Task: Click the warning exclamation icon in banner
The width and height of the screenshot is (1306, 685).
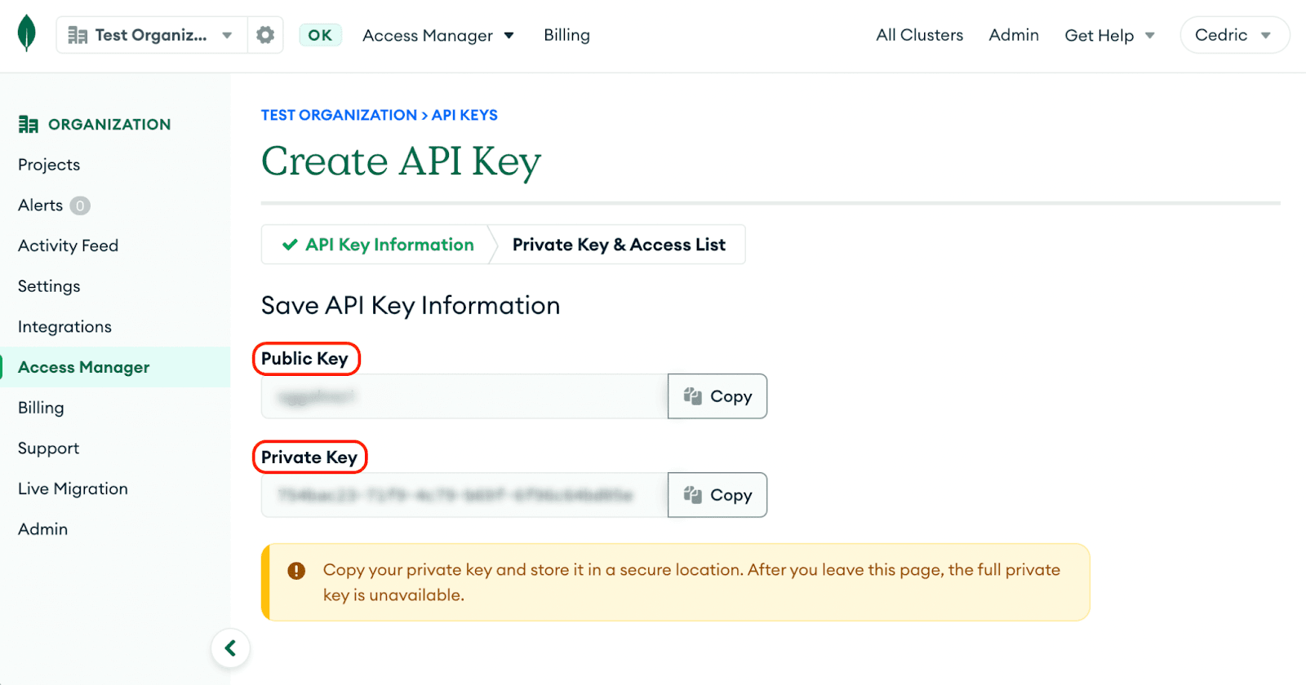Action: [x=296, y=571]
